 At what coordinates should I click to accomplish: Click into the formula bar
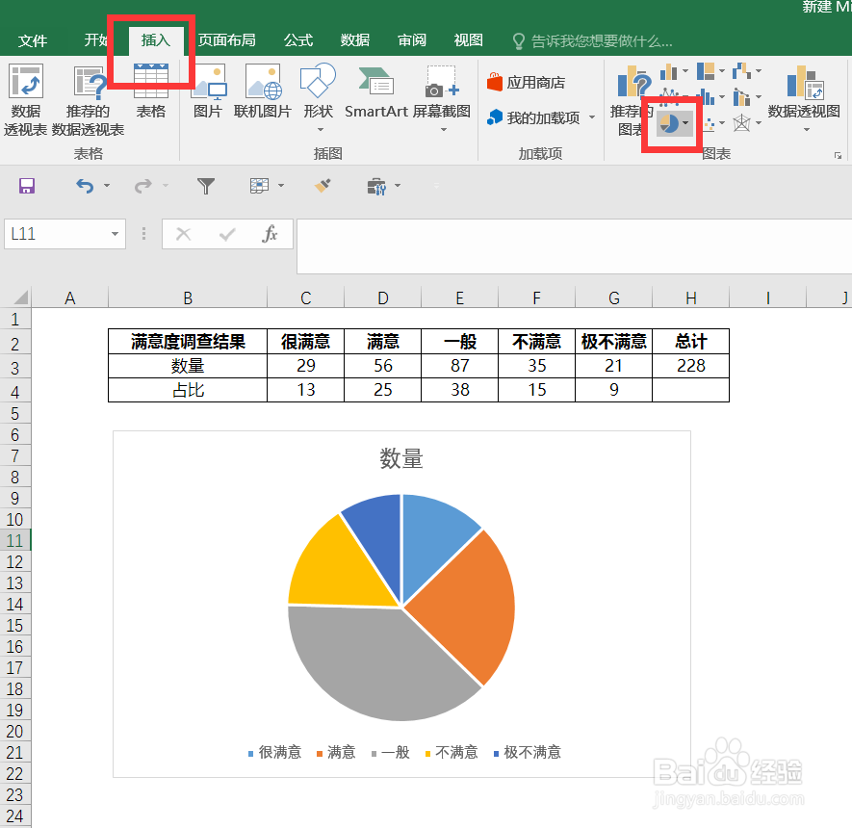click(574, 246)
